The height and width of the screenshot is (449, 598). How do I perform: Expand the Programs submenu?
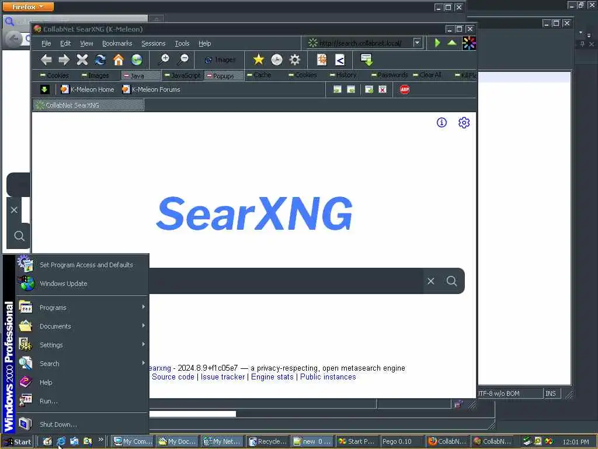tap(82, 308)
